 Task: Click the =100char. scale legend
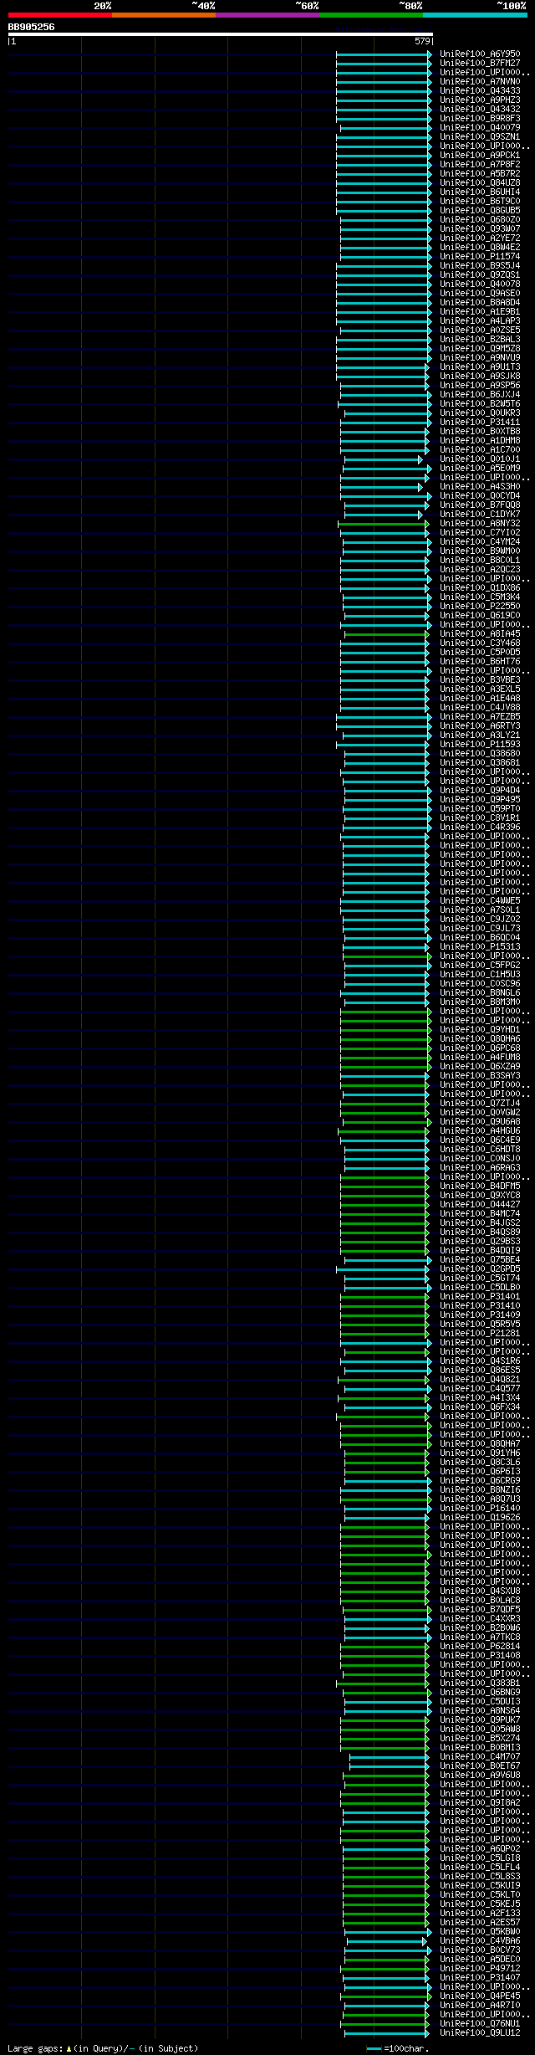tap(398, 2048)
